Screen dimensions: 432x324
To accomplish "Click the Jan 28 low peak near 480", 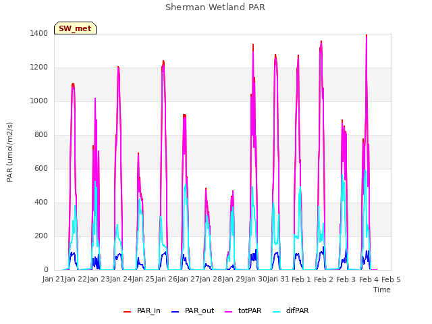I will [x=206, y=190].
